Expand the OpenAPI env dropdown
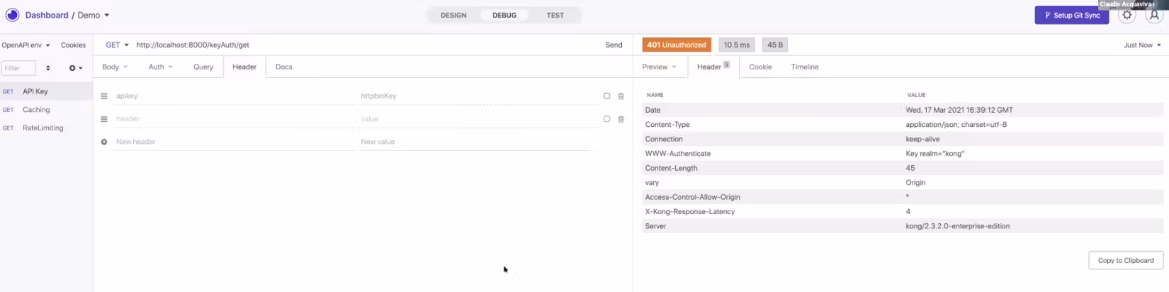This screenshot has height=292, width=1169. [26, 45]
